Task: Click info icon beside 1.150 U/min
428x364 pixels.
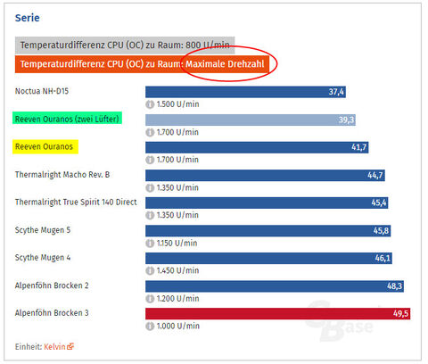Action: pyautogui.click(x=150, y=244)
